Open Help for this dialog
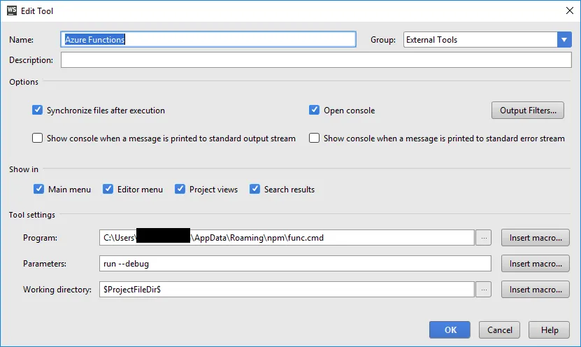Screen dimensions: 581x347 click(x=549, y=330)
